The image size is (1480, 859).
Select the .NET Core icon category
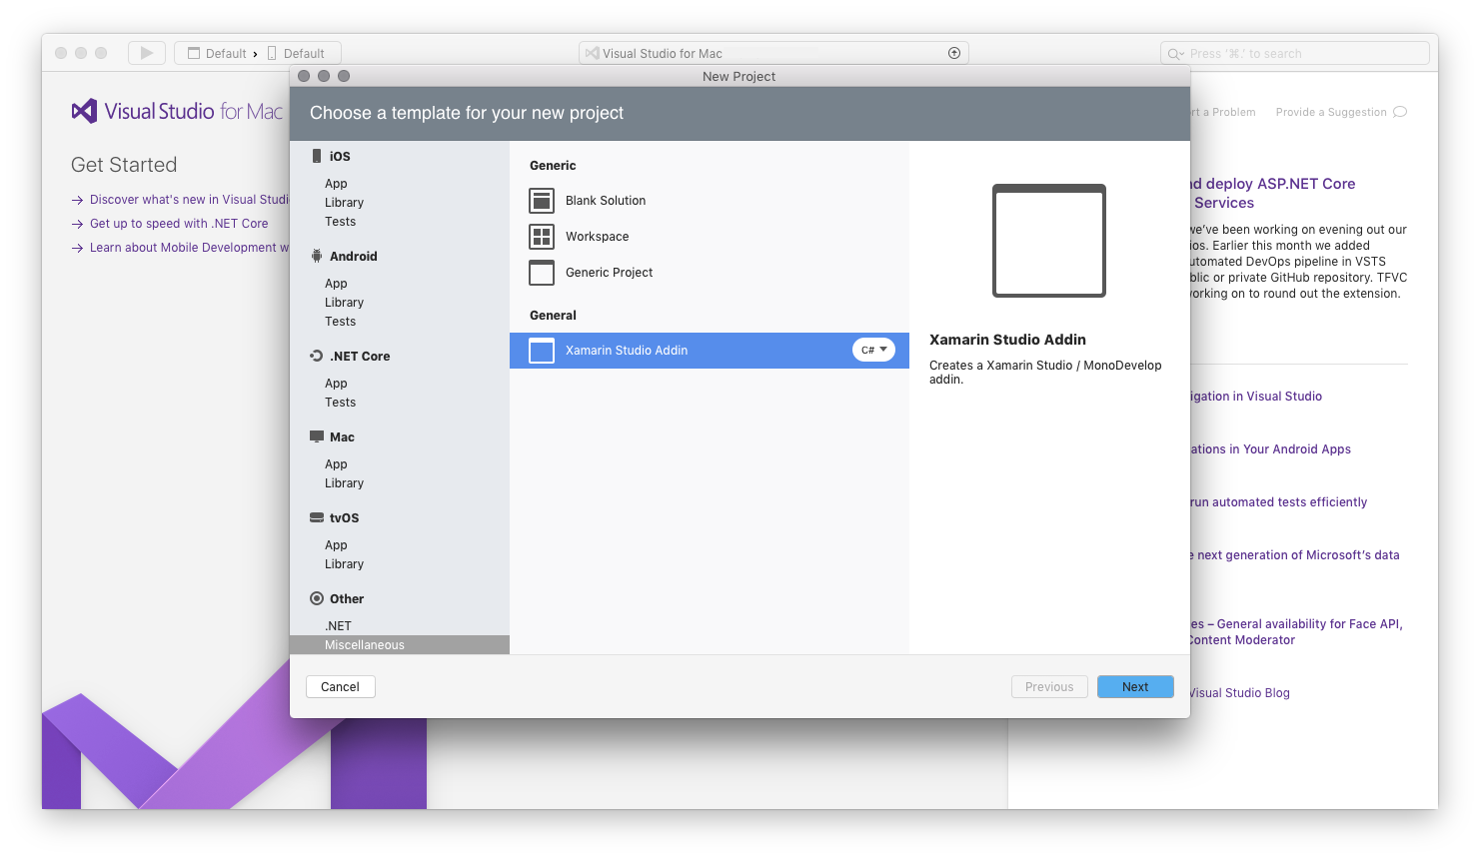pos(317,356)
